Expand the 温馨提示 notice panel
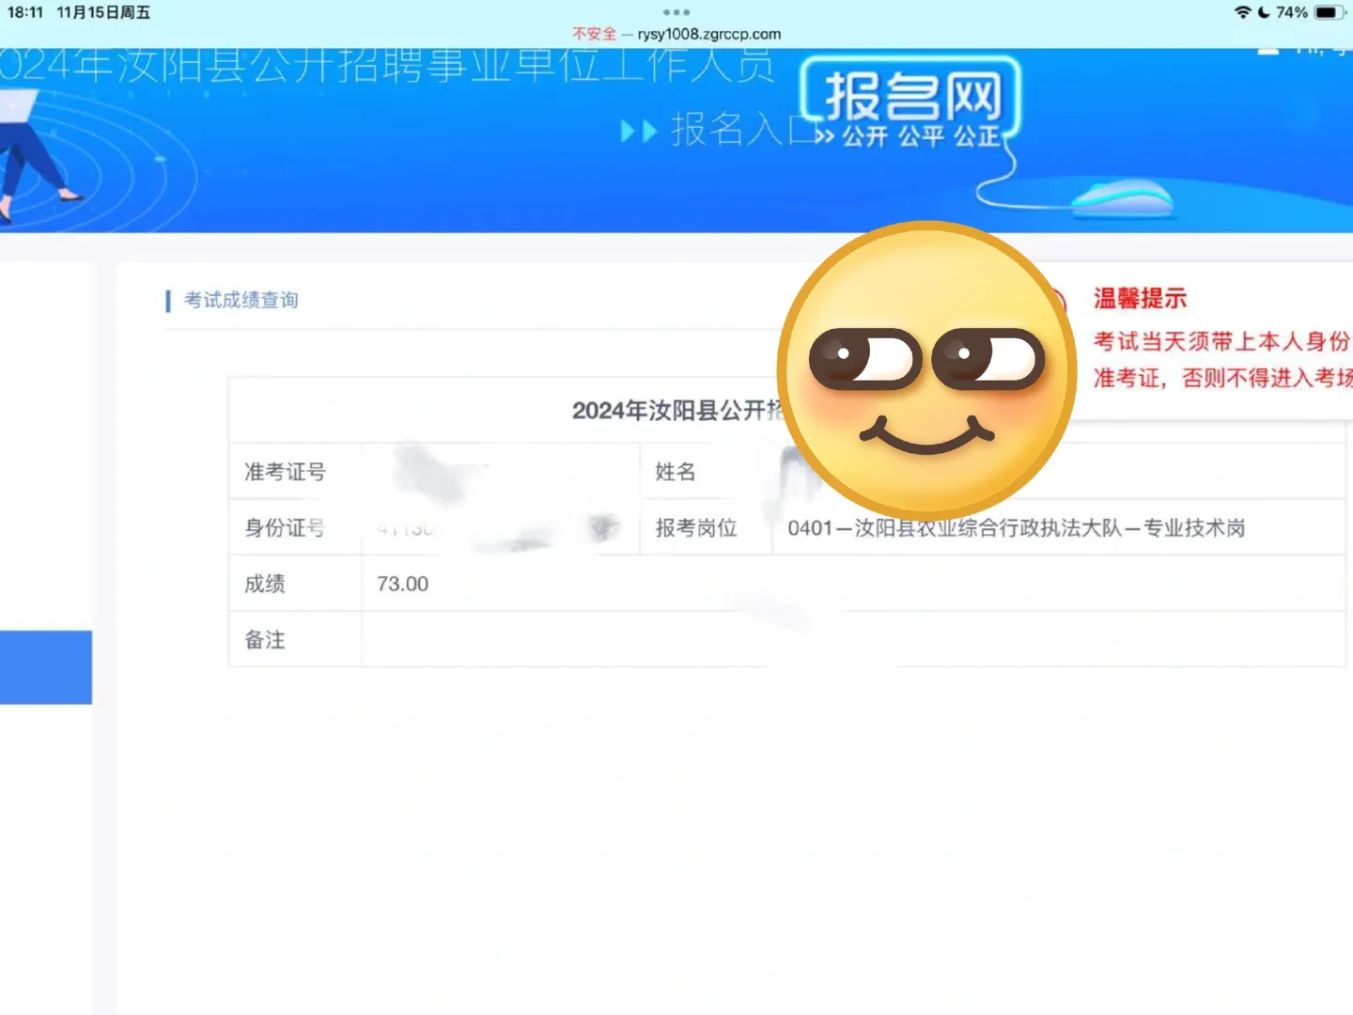1353x1015 pixels. click(x=1140, y=298)
